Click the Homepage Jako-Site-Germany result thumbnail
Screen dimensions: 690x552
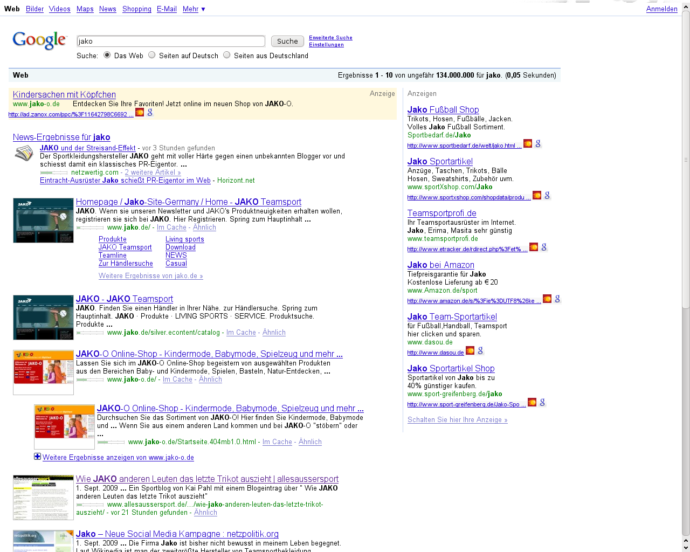pos(43,220)
